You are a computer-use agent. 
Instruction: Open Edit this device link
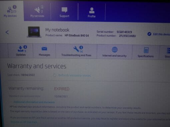pos(161,34)
